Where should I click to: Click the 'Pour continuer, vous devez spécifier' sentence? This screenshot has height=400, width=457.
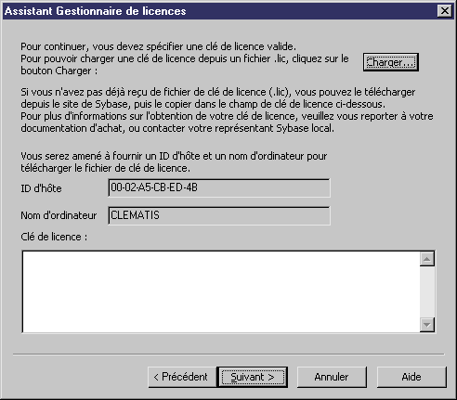(158, 46)
